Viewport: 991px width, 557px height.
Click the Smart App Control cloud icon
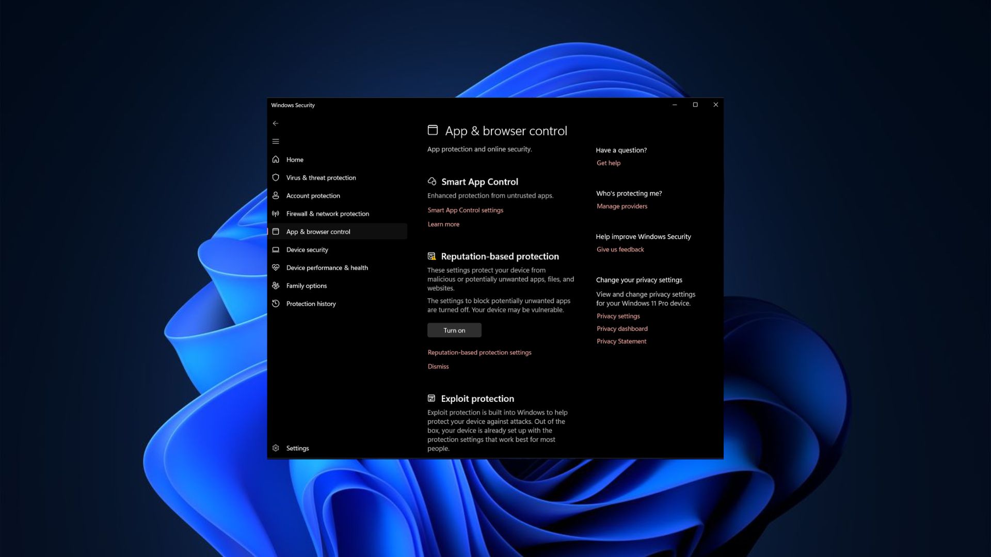tap(432, 182)
